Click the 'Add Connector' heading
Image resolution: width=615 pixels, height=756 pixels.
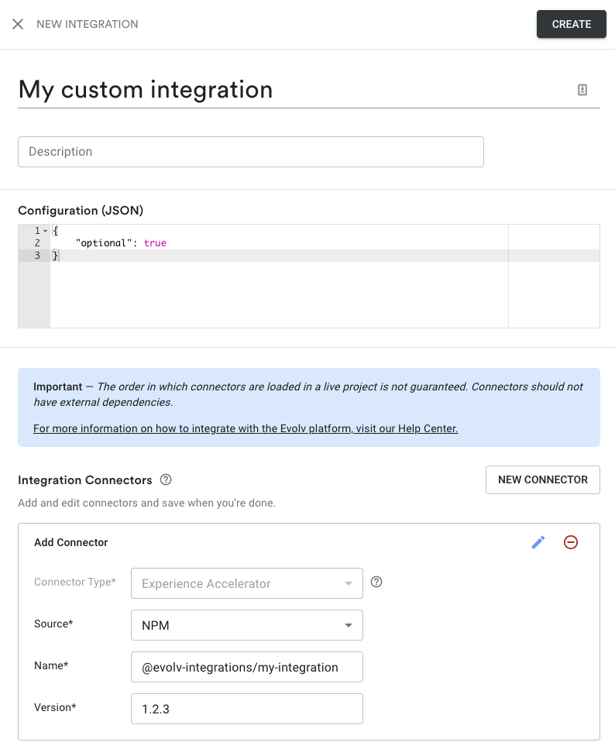point(70,542)
